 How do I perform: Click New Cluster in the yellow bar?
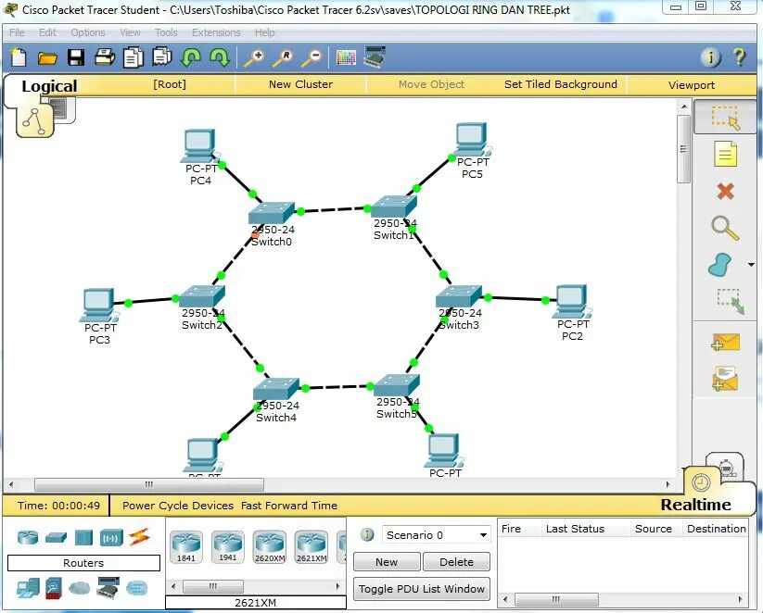coord(300,84)
